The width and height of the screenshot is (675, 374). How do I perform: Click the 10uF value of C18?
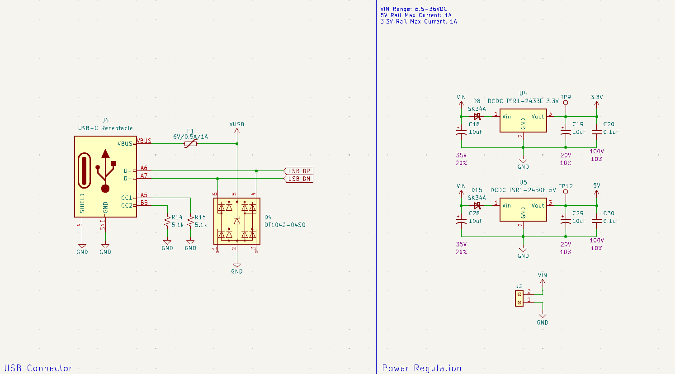point(476,132)
